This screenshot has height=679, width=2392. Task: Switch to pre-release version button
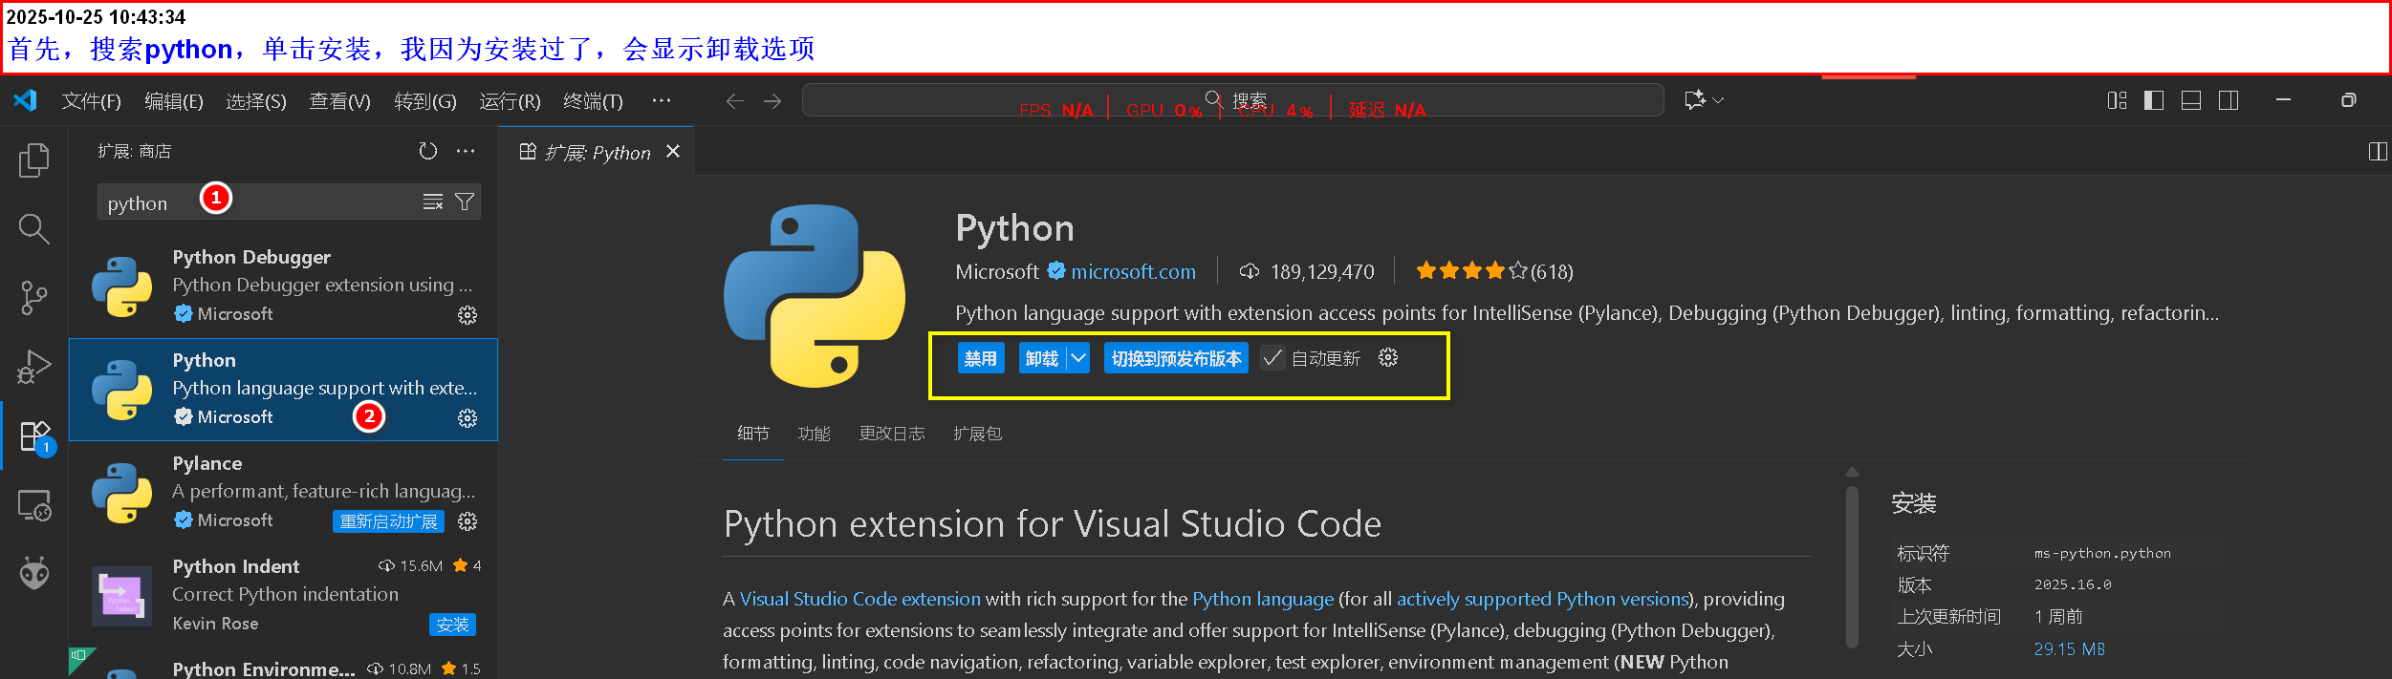pyautogui.click(x=1176, y=358)
